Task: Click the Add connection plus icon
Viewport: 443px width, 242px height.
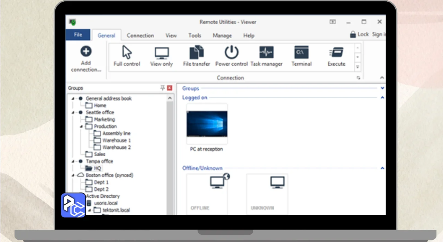Action: [86, 52]
